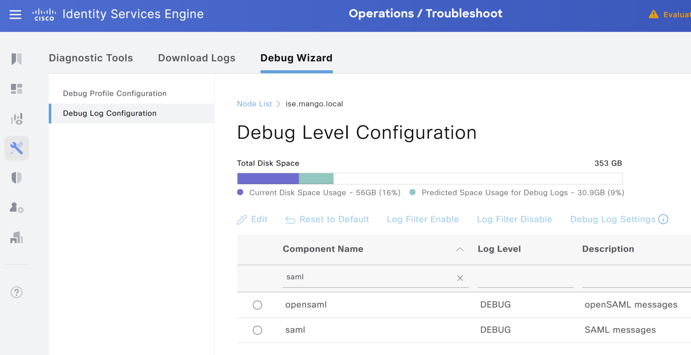This screenshot has width=691, height=355.
Task: Open the Policy shield sidebar icon
Action: tap(17, 178)
